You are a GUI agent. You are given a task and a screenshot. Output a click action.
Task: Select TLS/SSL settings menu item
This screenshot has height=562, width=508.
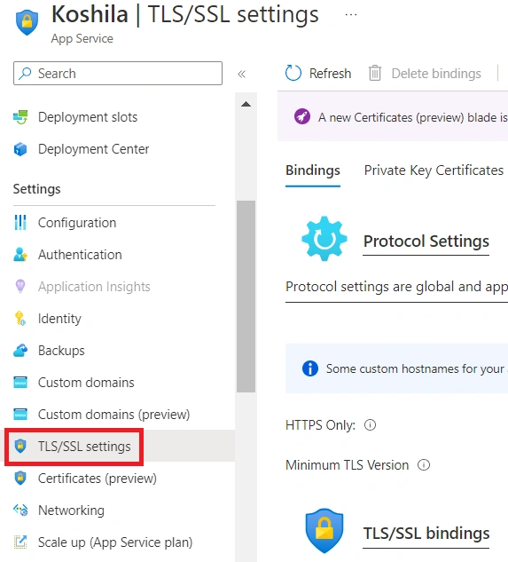(84, 447)
